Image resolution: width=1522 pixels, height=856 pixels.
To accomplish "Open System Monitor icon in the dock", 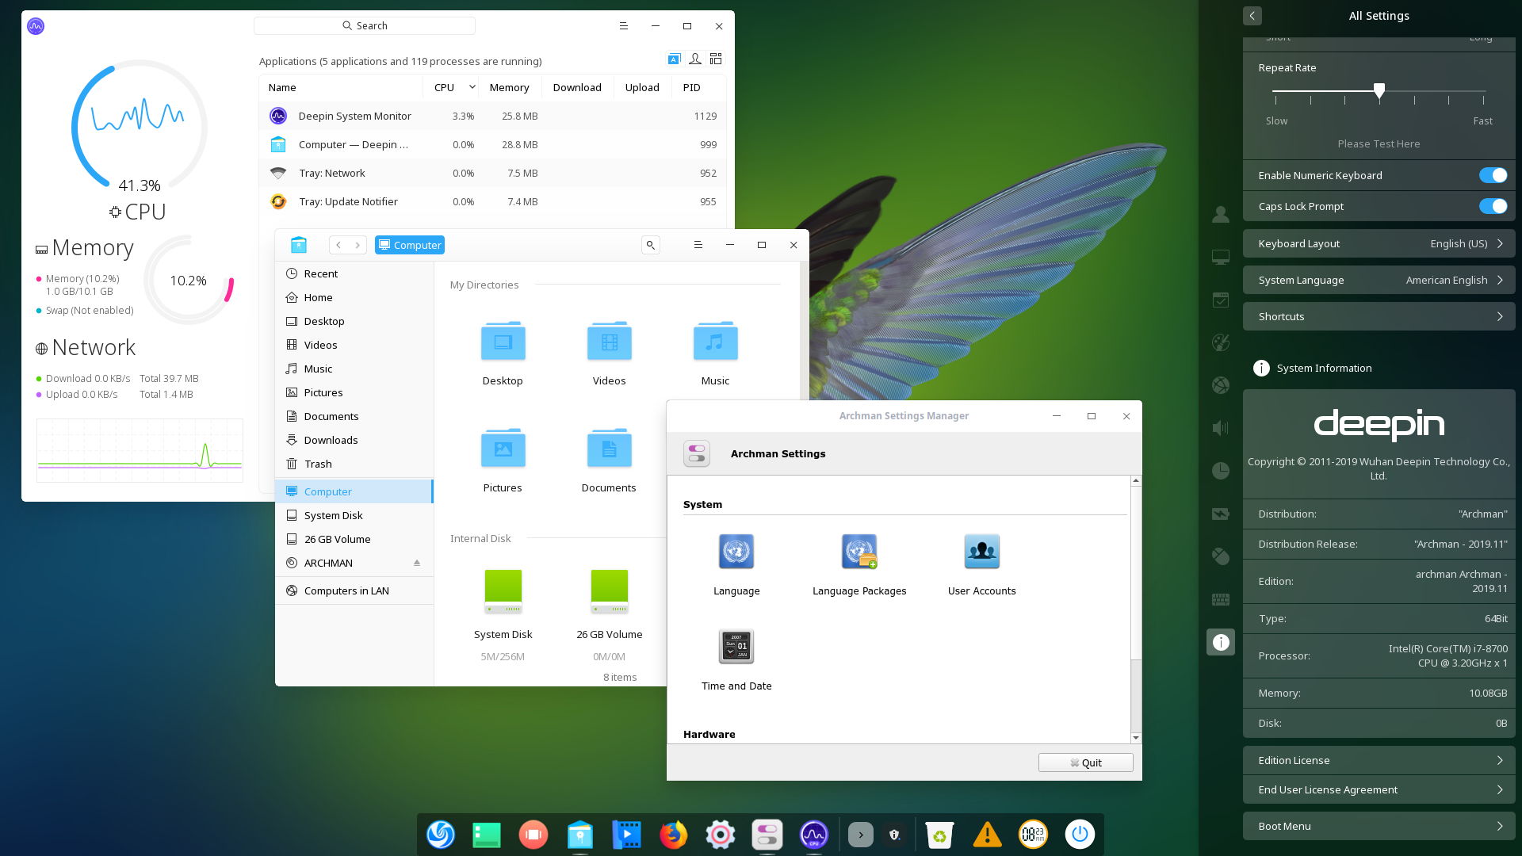I will click(x=813, y=834).
